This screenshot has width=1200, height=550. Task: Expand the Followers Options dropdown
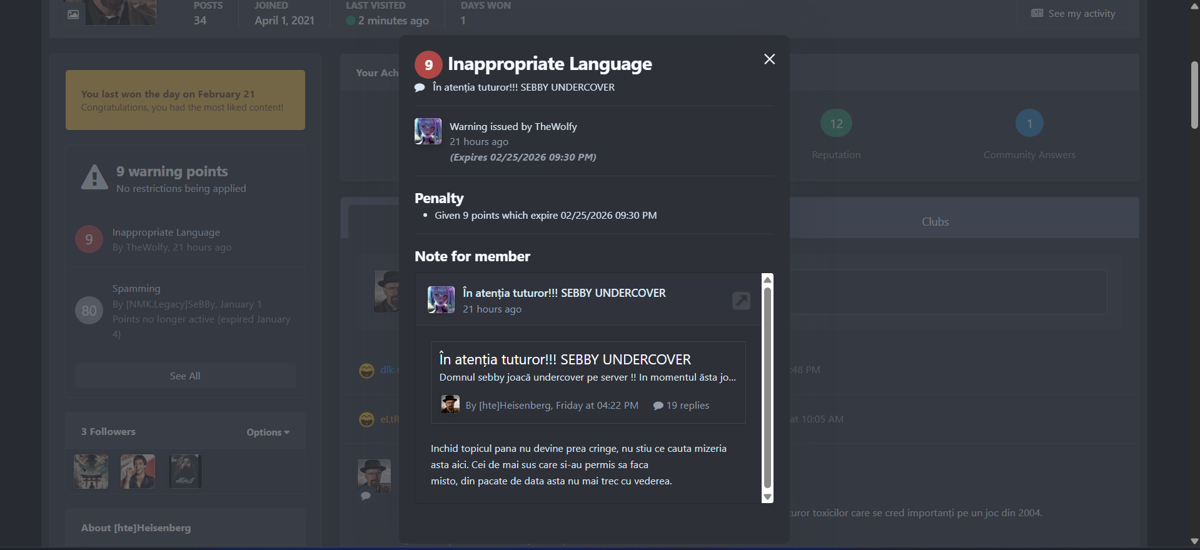(268, 432)
